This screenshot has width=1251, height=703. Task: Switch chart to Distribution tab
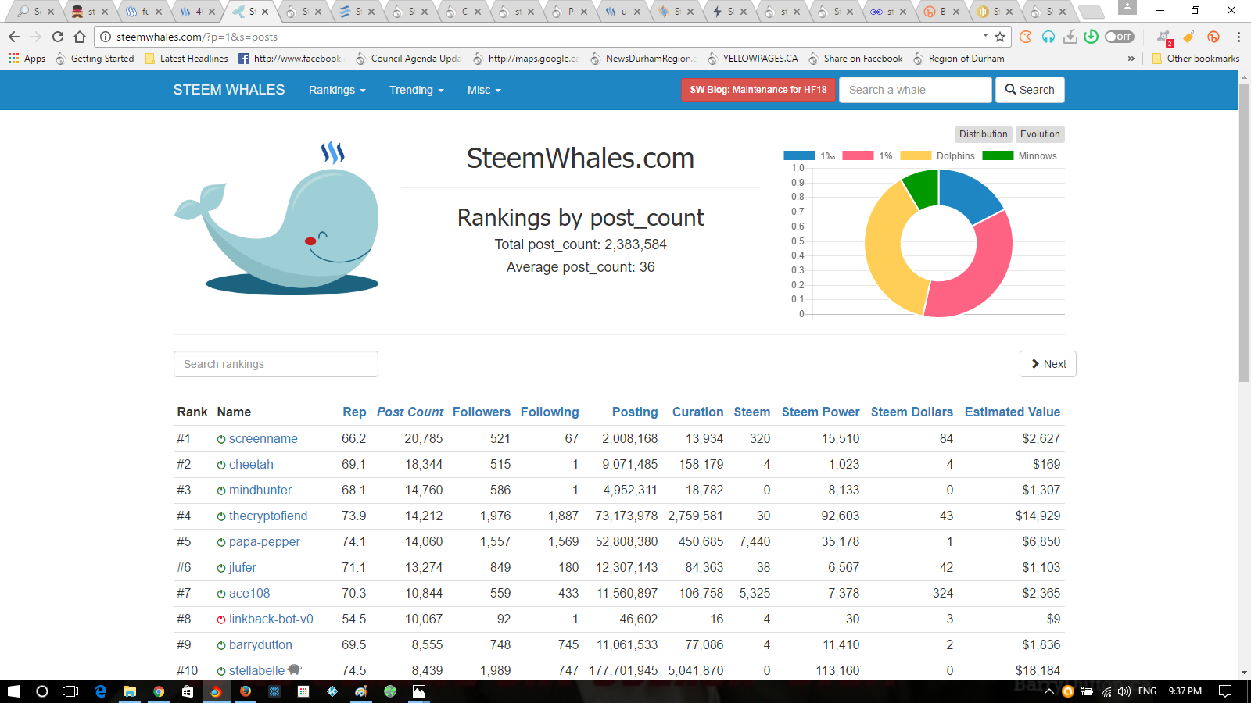click(983, 134)
